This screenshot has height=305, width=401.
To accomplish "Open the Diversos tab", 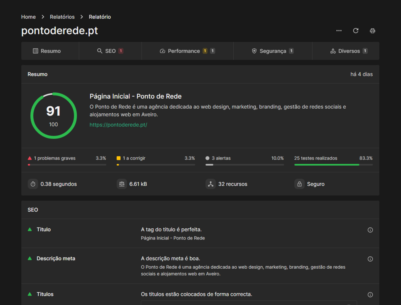I will click(x=346, y=51).
